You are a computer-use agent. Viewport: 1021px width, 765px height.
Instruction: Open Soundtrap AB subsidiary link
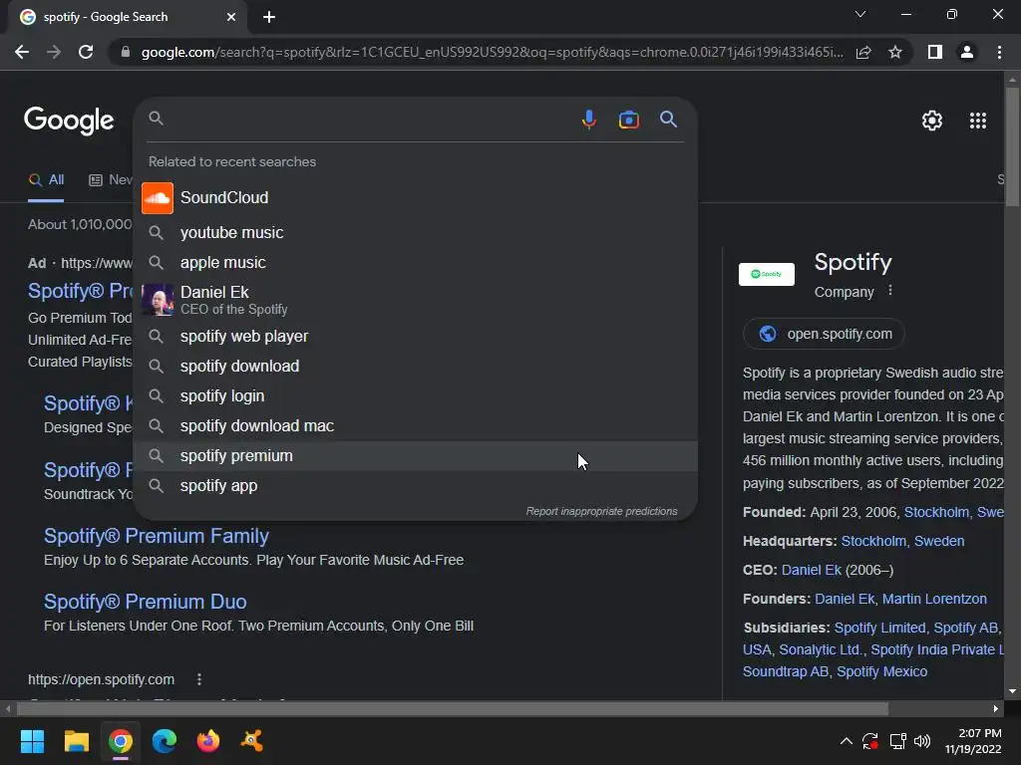pyautogui.click(x=786, y=672)
